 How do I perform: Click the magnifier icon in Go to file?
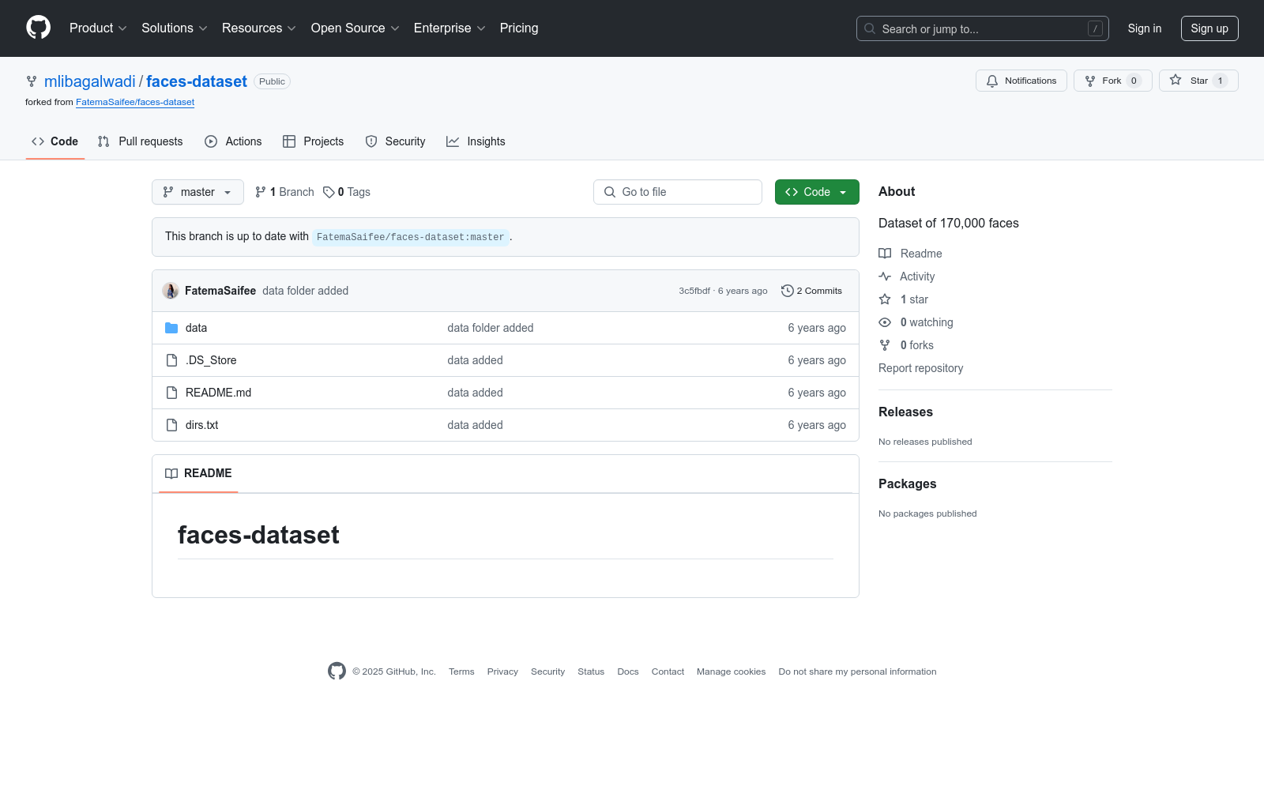[x=610, y=192]
